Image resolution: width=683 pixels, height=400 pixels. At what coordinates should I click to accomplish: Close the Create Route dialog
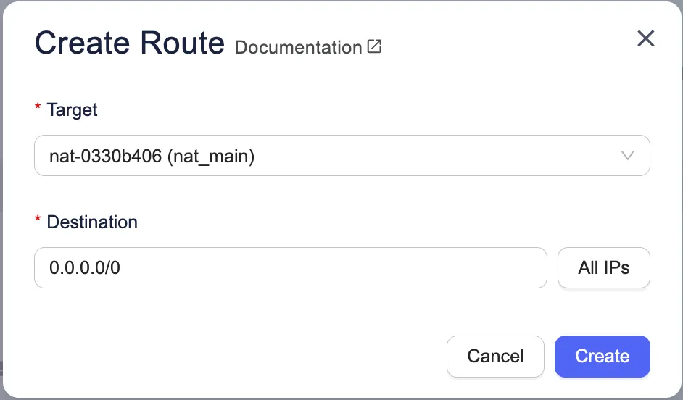(645, 39)
